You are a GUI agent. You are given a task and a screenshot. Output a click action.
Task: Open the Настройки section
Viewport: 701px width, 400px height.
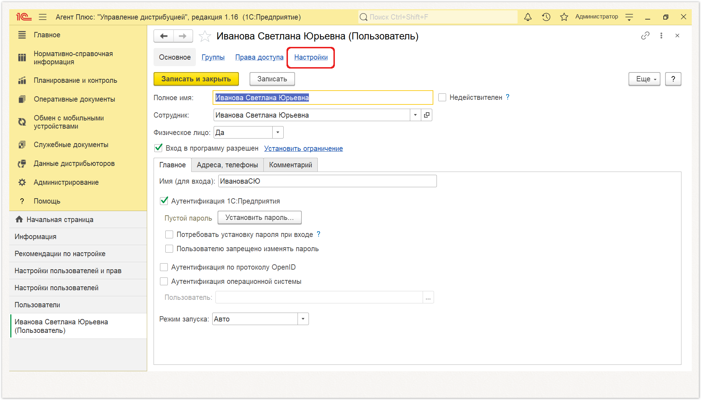311,57
